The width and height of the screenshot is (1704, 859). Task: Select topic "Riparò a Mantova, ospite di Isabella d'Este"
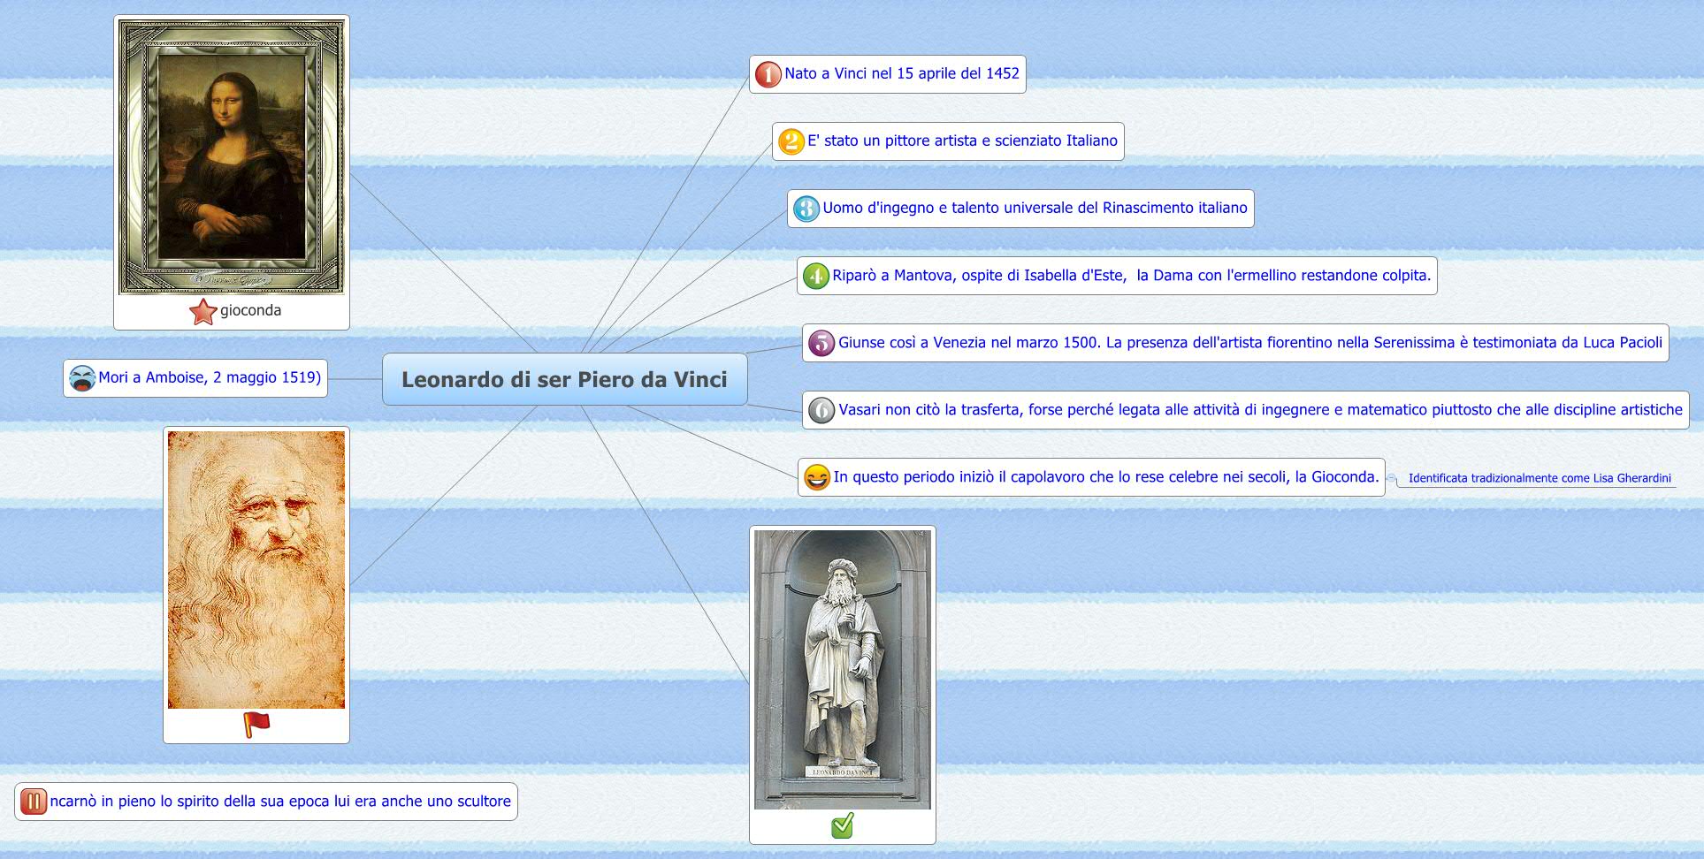(1117, 276)
